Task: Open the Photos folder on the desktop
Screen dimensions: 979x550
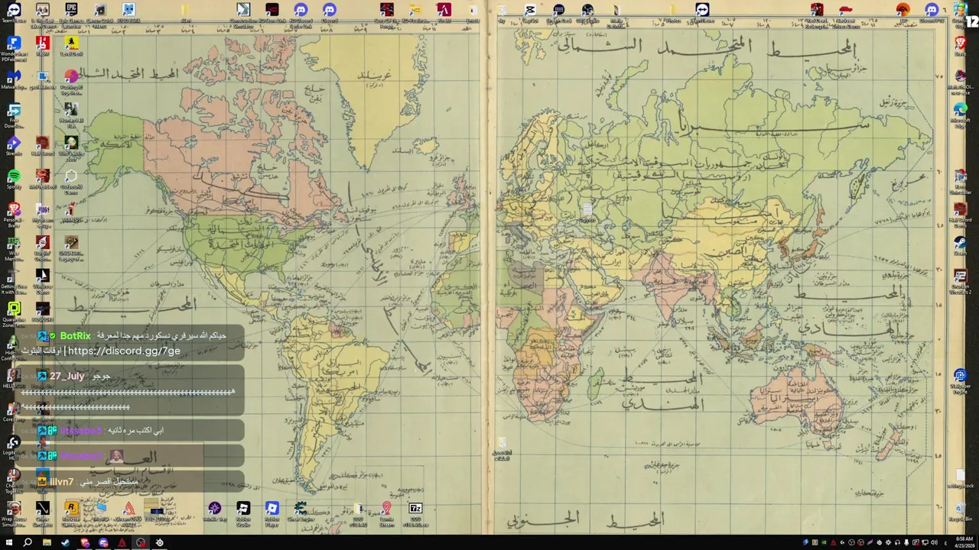Action: 673,14
